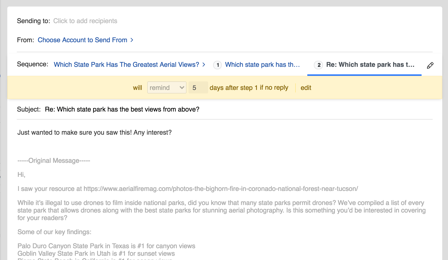Image resolution: width=448 pixels, height=260 pixels.
Task: Click the 'Just wanted to make sure' body text
Action: [x=94, y=132]
